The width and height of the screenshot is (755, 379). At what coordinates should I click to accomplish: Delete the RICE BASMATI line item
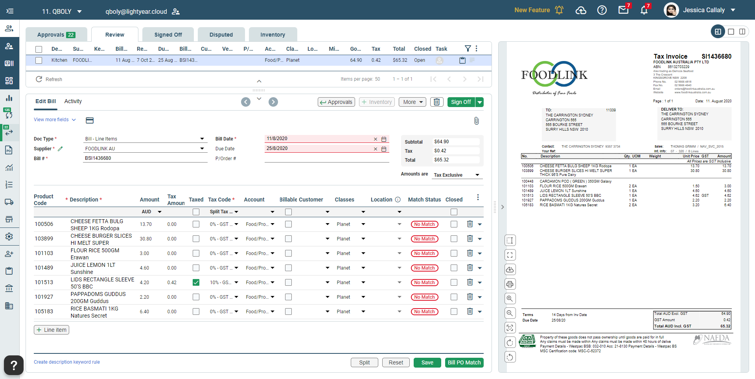point(470,311)
